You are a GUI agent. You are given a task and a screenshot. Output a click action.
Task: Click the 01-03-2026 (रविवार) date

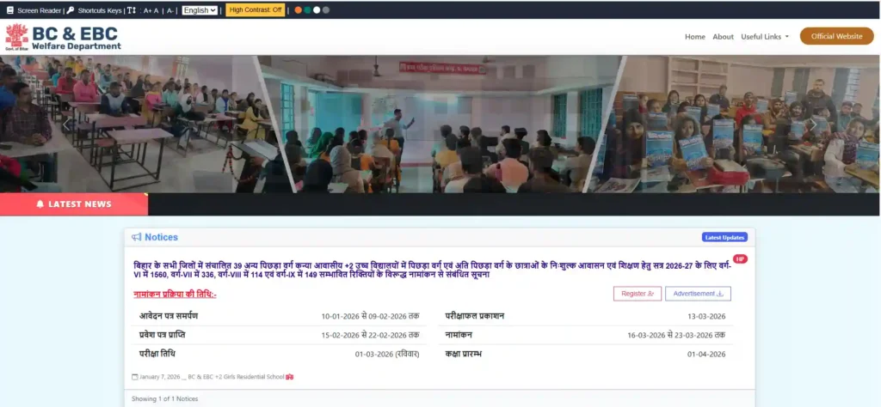coord(387,355)
